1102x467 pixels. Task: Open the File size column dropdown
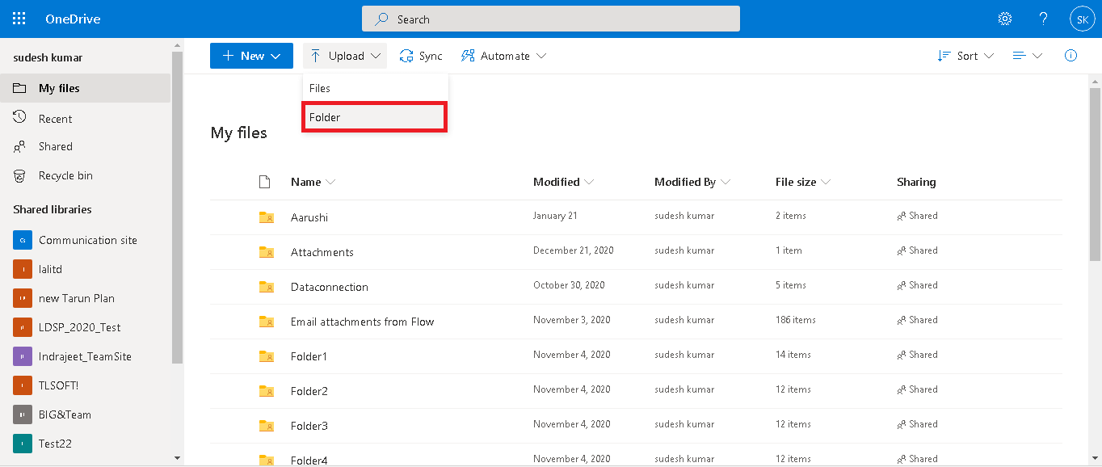tap(803, 182)
